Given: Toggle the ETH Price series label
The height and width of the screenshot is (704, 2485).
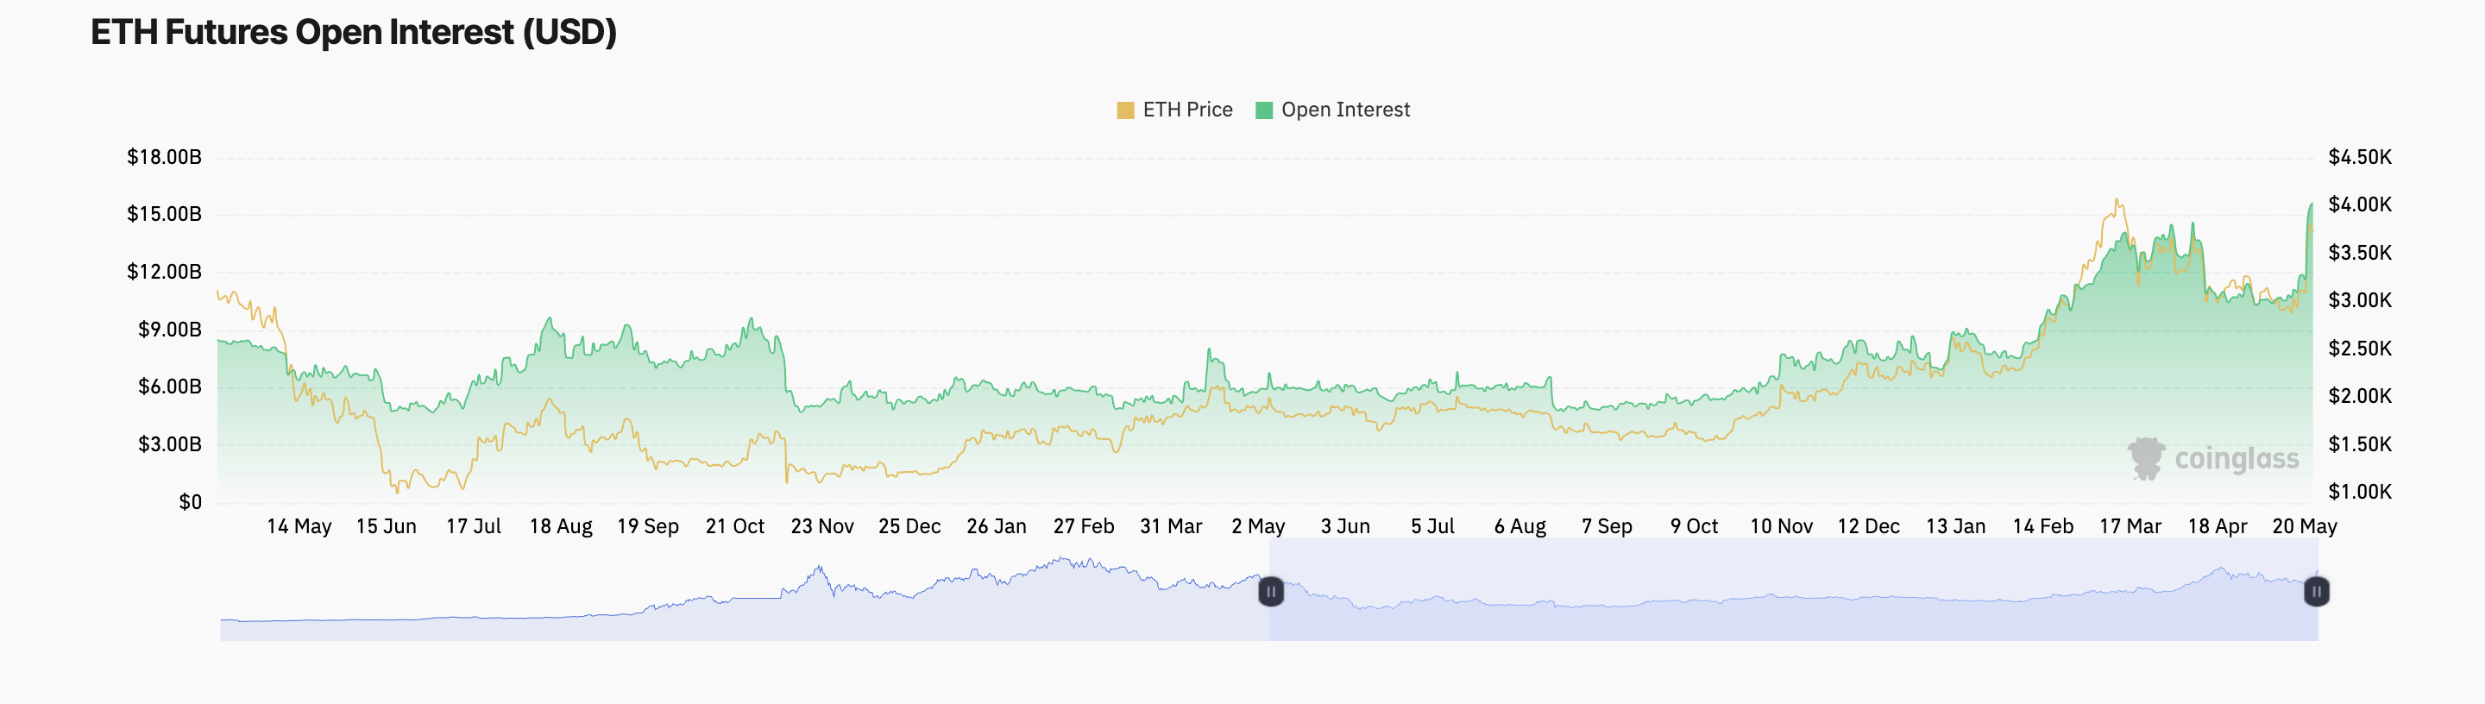Looking at the screenshot, I should tap(1187, 110).
